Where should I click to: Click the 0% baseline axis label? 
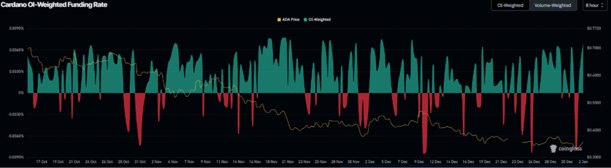[x=21, y=93]
